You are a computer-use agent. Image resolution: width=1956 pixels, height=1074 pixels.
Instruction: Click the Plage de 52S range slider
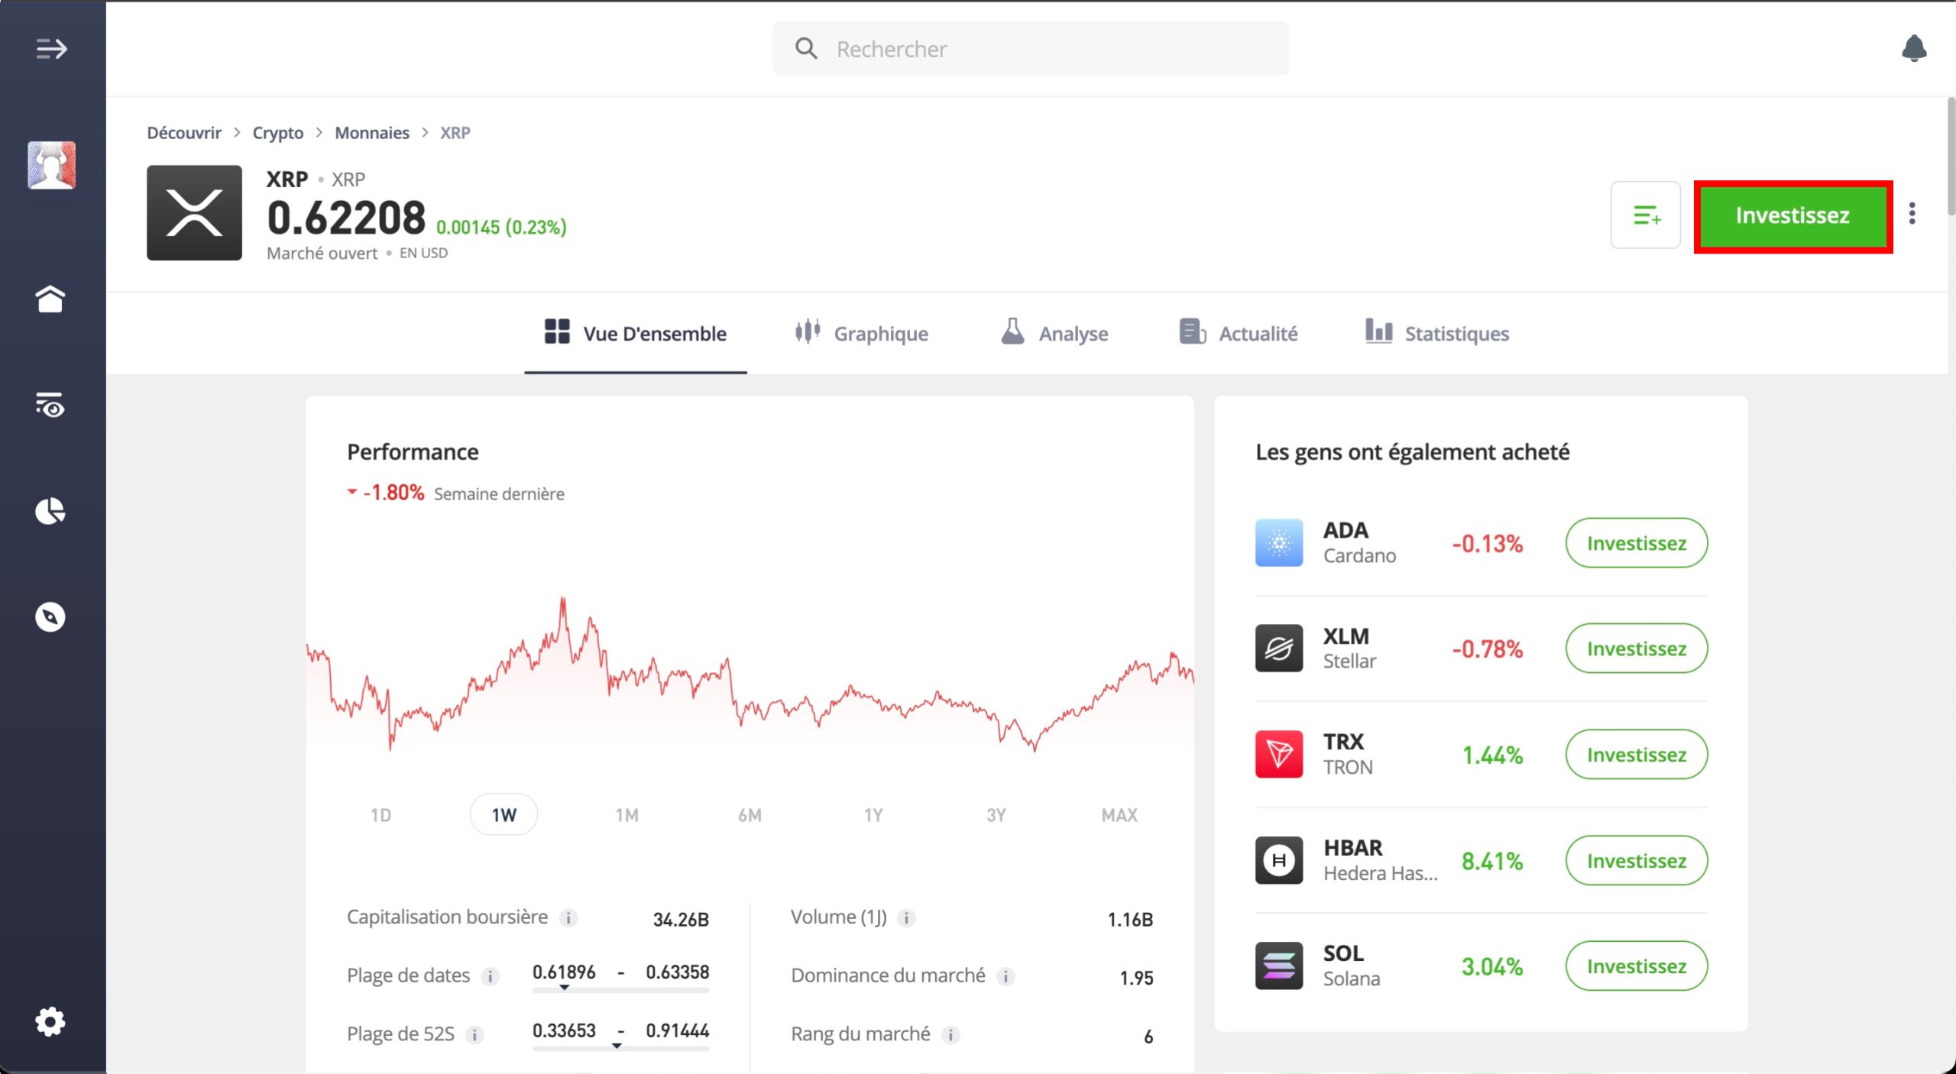620,1048
